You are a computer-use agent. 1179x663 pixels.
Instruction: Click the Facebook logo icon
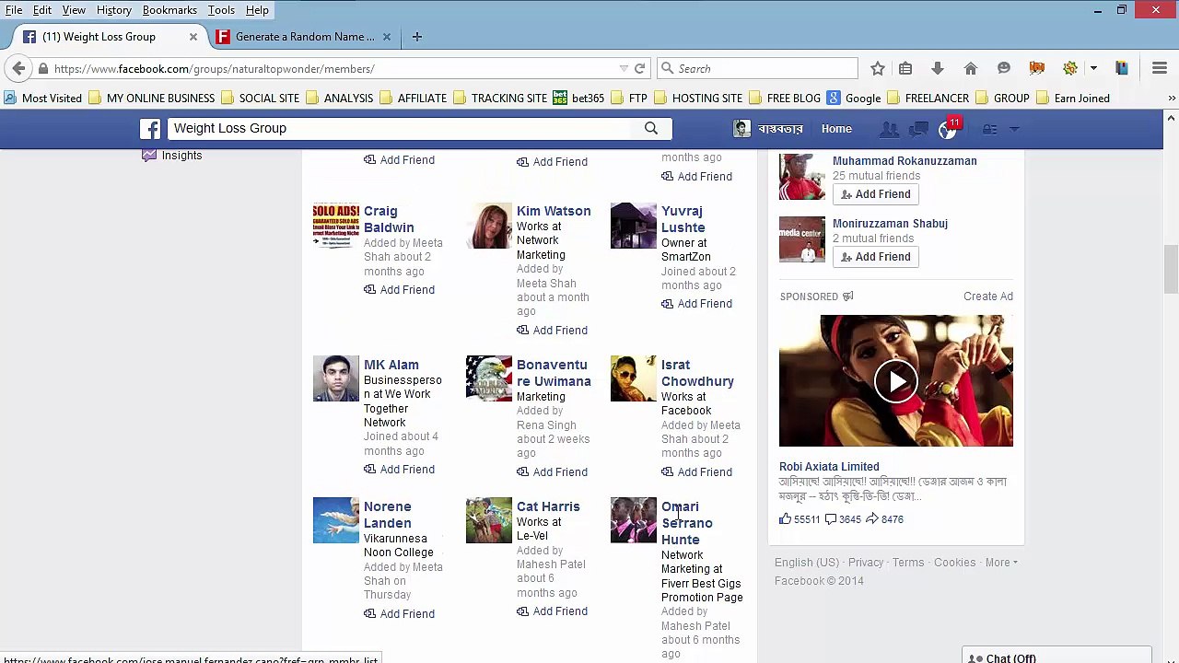pyautogui.click(x=150, y=129)
